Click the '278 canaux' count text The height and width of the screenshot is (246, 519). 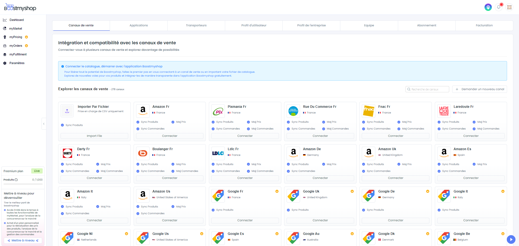(x=118, y=89)
